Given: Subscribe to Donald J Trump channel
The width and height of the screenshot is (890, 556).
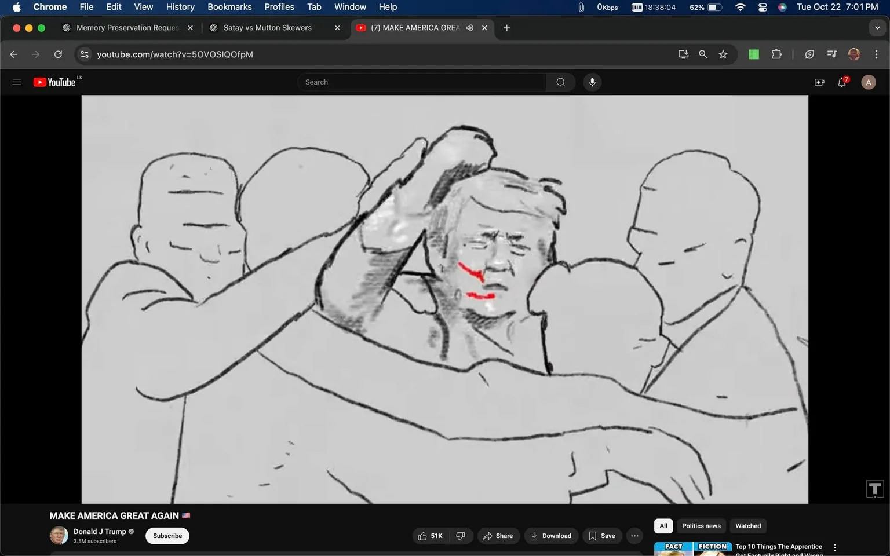Looking at the screenshot, I should (x=167, y=536).
